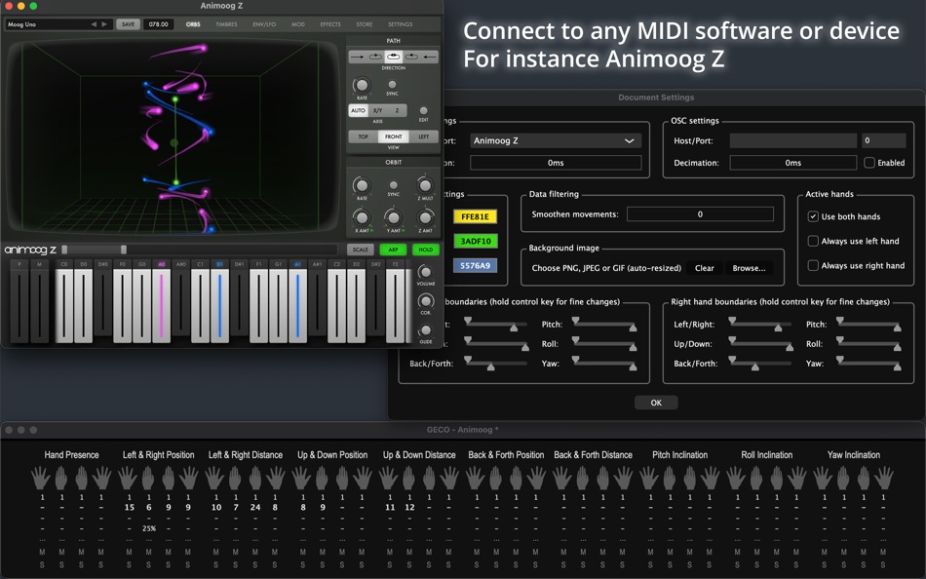Click first hand icon under Pitch Inclination
Image resolution: width=926 pixels, height=579 pixels.
[649, 478]
